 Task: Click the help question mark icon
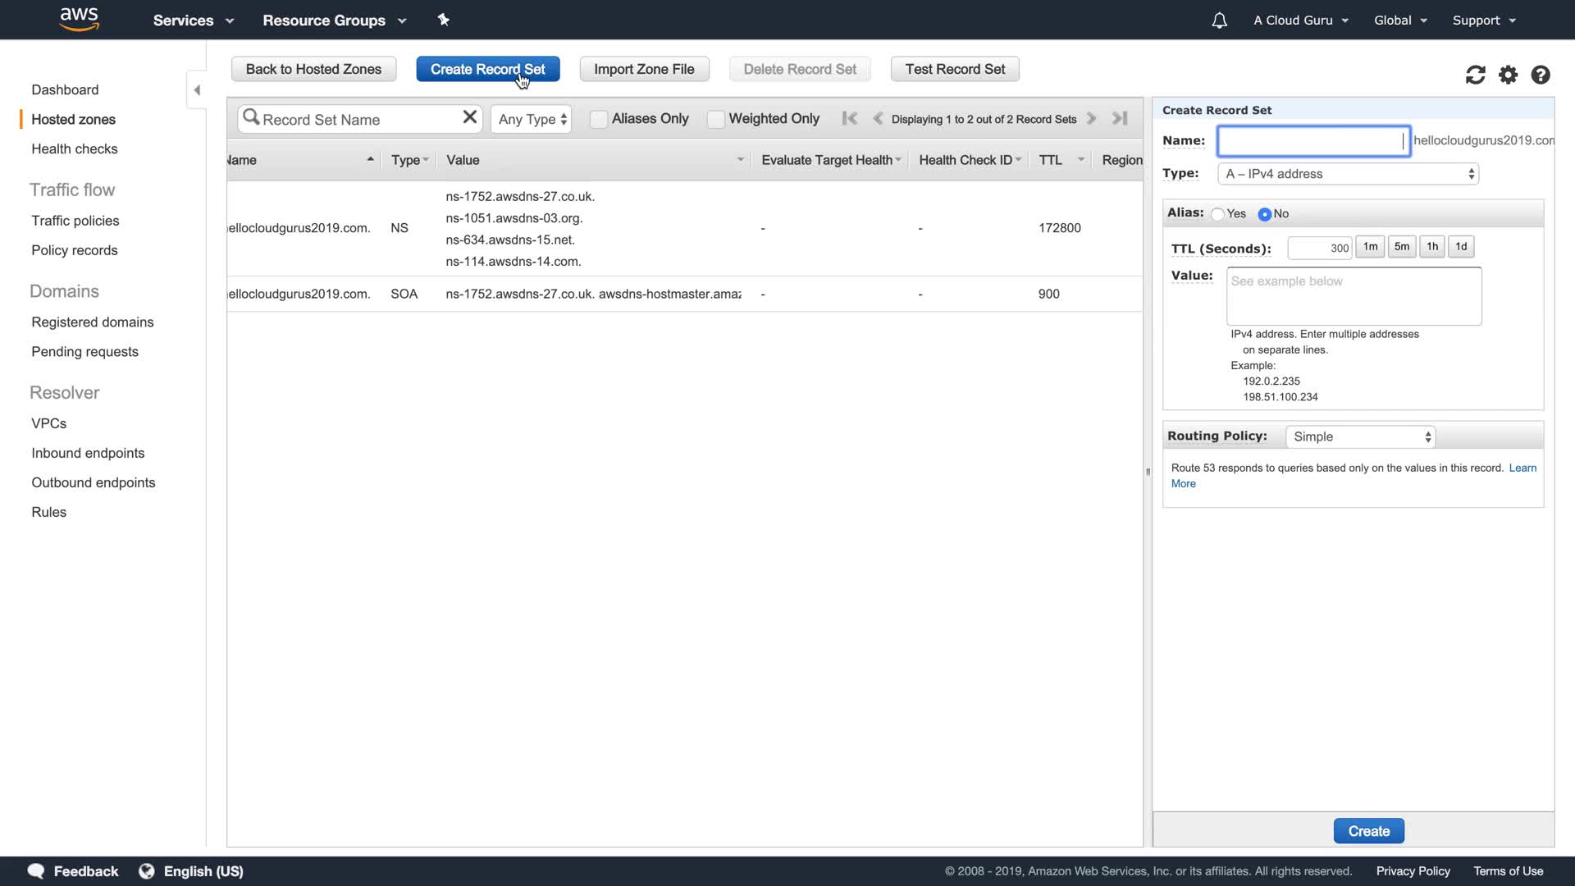(1541, 75)
